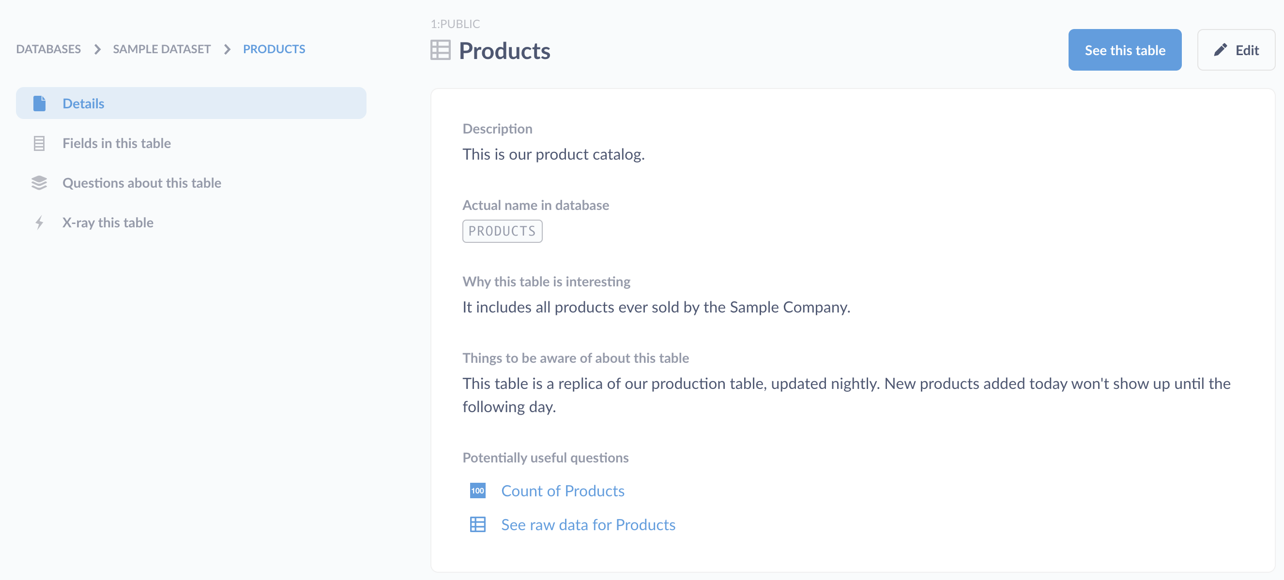Click the See raw data for Products icon
Viewport: 1284px width, 580px height.
(477, 523)
